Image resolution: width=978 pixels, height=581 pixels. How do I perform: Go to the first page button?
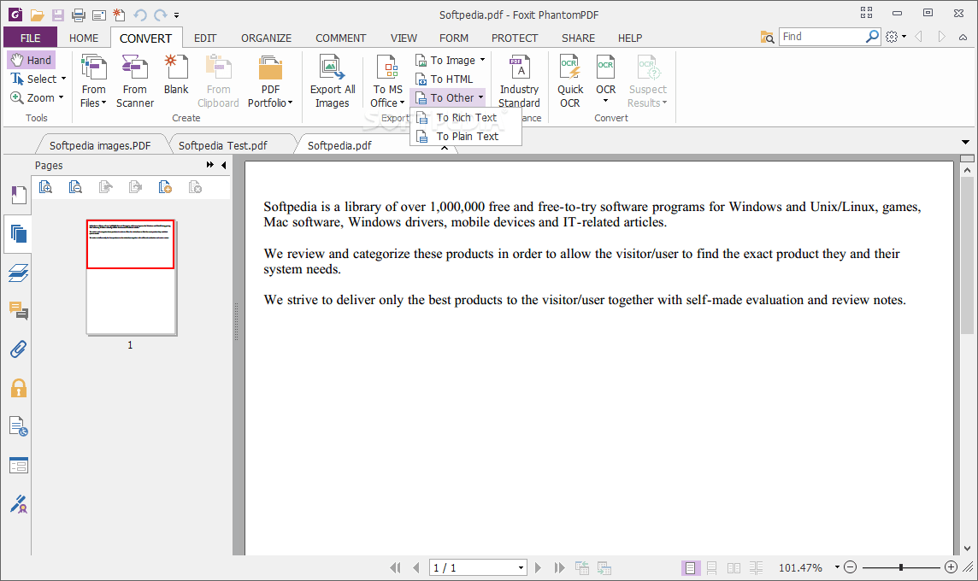click(395, 568)
